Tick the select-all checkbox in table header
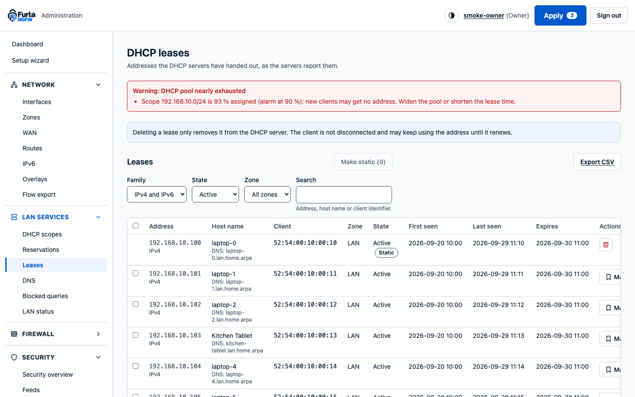The width and height of the screenshot is (635, 397). coord(136,226)
